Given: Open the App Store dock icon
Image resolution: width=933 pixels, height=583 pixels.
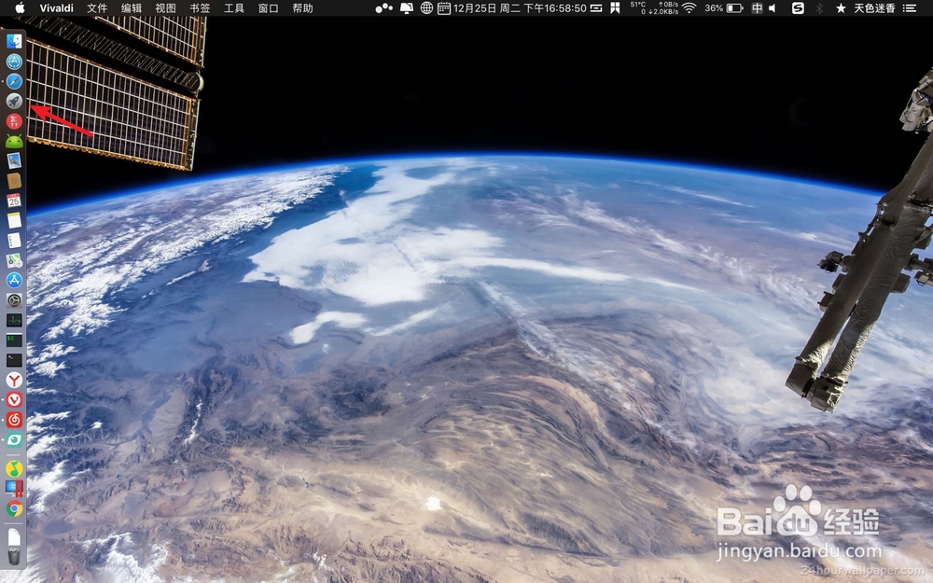Looking at the screenshot, I should [14, 280].
